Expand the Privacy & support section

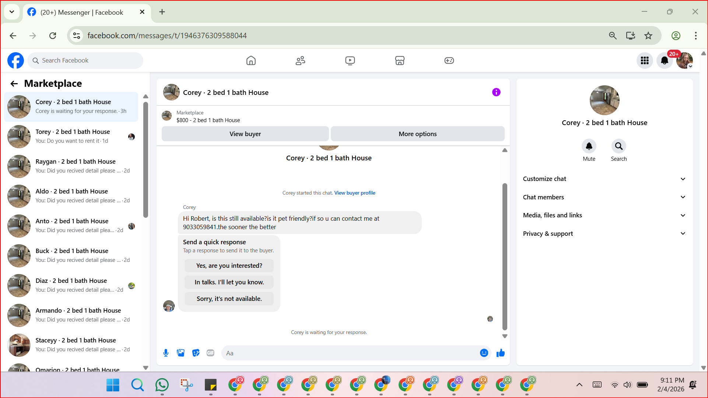coord(604,234)
